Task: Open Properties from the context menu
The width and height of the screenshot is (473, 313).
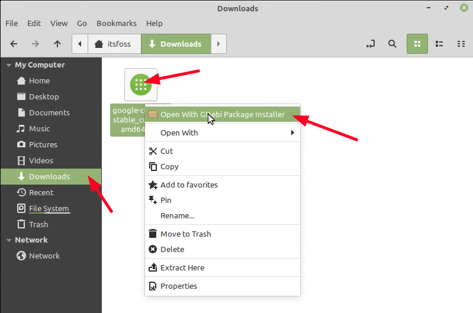Action: click(179, 286)
